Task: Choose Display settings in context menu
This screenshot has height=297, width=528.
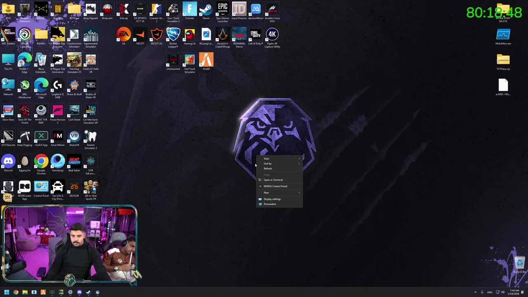Action: click(x=279, y=199)
